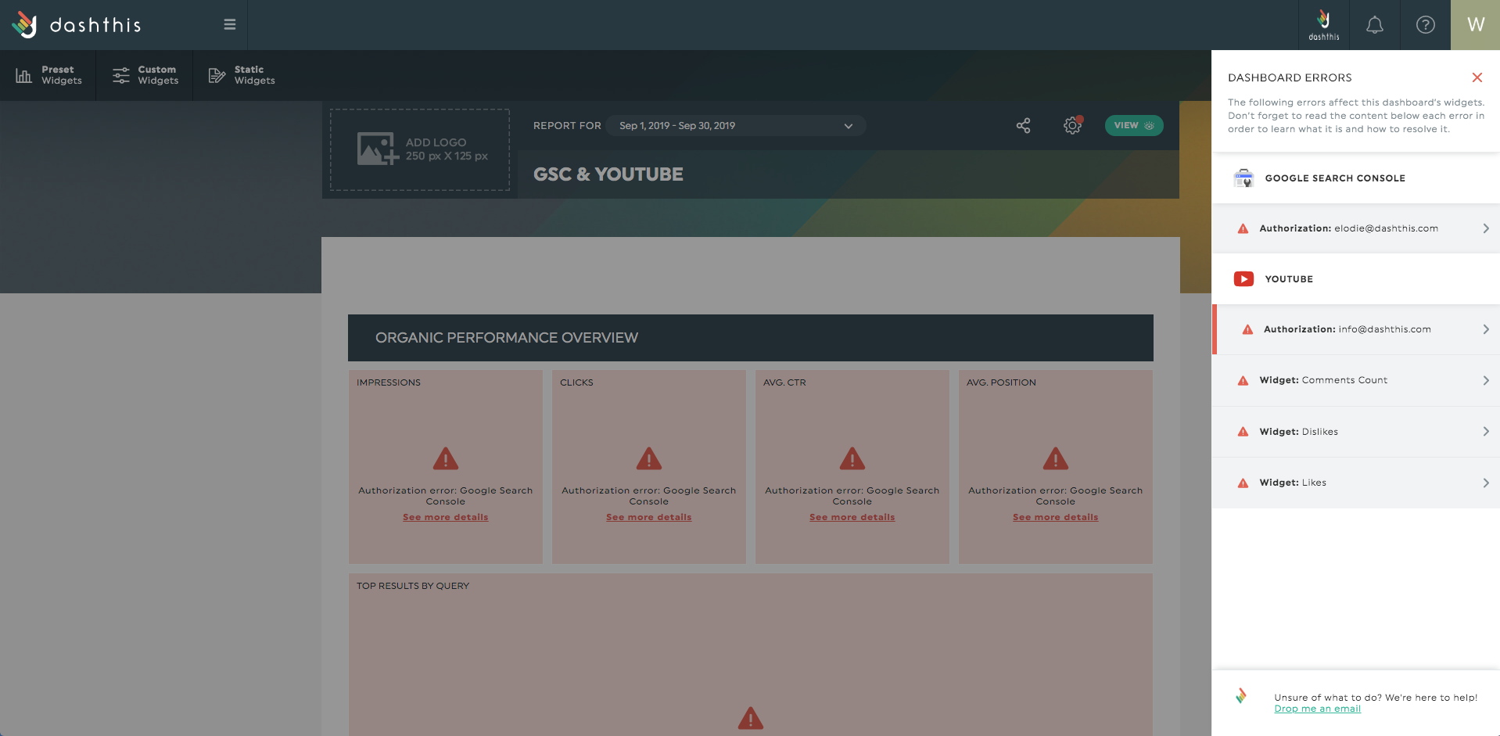Click the GSC & YOUTUBE dashboard title
Screen dimensions: 1500x736
608,174
